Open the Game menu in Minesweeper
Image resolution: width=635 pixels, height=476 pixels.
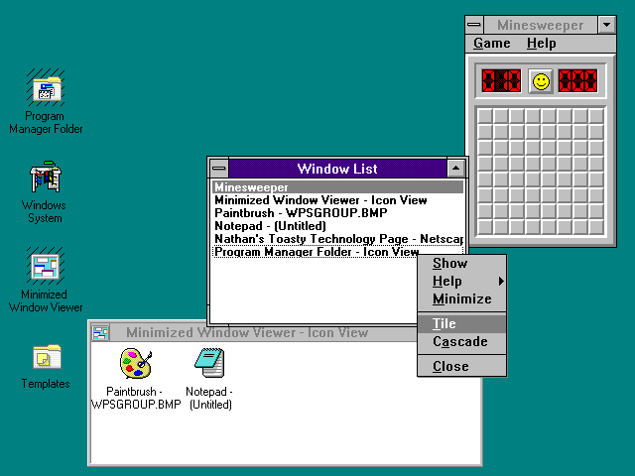492,43
